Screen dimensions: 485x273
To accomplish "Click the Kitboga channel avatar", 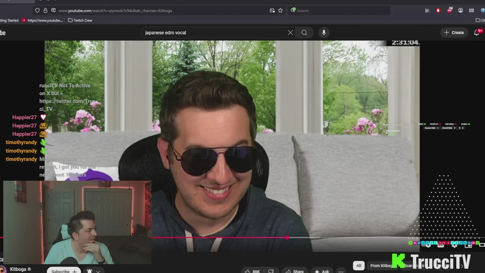I will tap(2, 270).
